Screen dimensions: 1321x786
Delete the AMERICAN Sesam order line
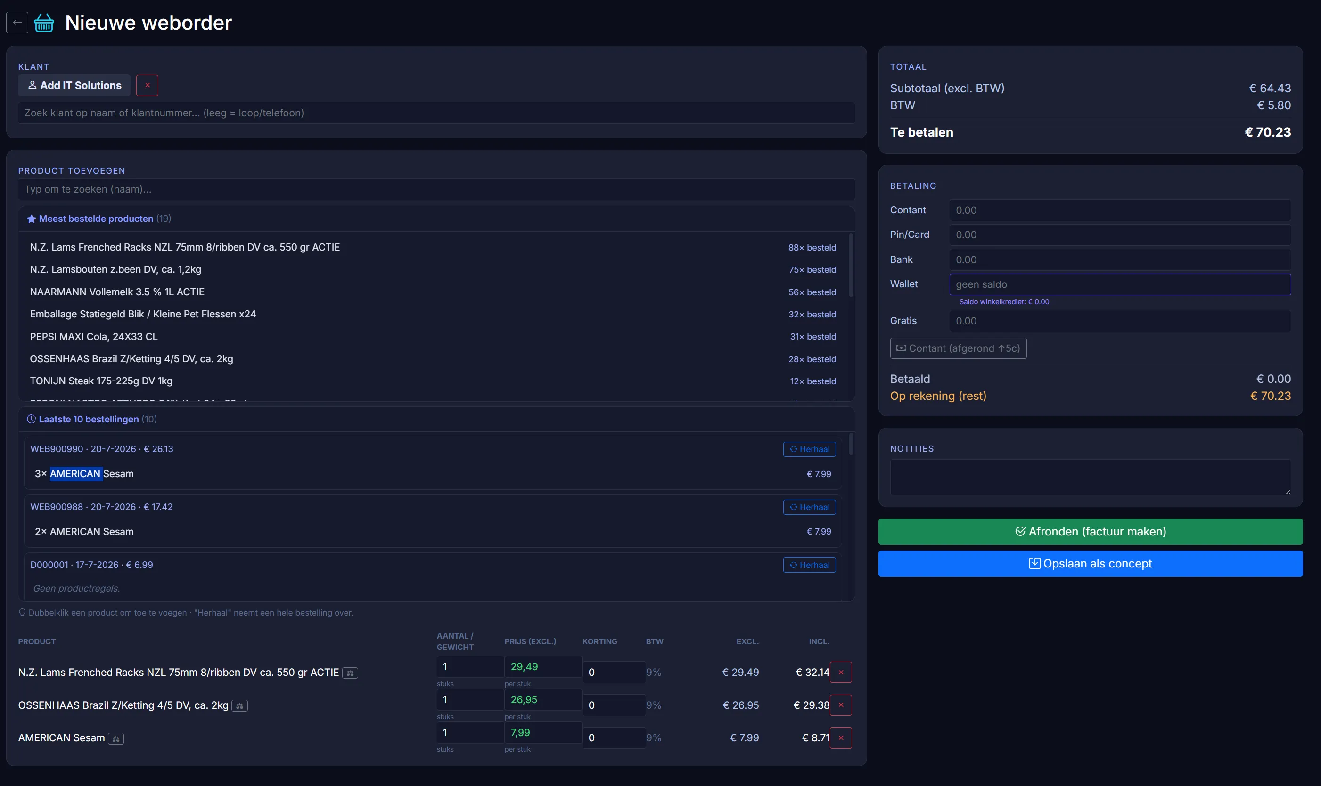pyautogui.click(x=841, y=738)
